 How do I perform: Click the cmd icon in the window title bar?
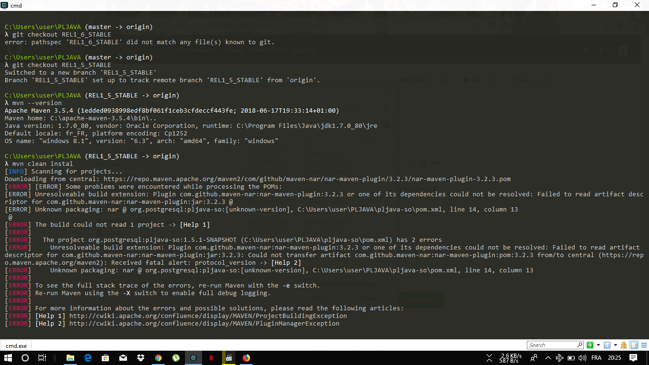pyautogui.click(x=4, y=5)
